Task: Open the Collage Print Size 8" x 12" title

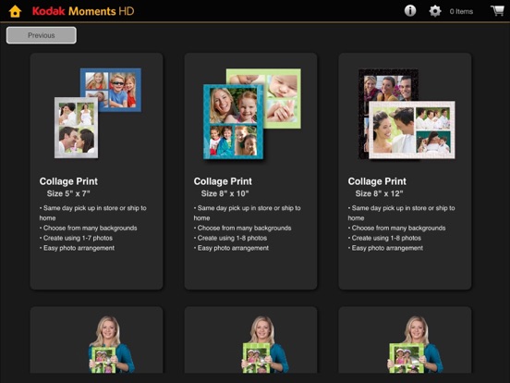Action: (x=377, y=187)
